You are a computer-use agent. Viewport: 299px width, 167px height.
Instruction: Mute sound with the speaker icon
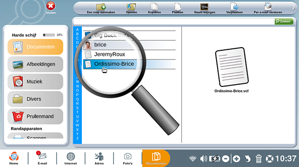pyautogui.click(x=203, y=159)
